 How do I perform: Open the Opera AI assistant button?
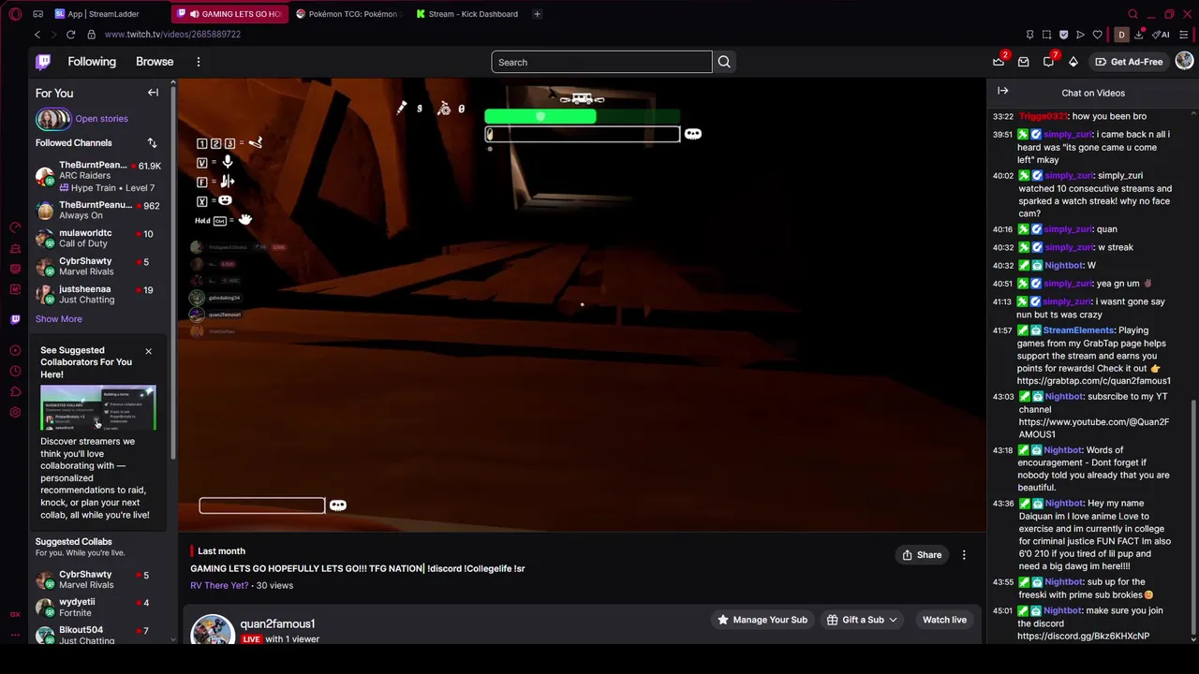point(1162,35)
